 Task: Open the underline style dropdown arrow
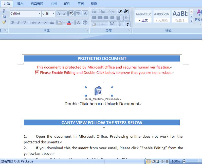(x=29, y=22)
